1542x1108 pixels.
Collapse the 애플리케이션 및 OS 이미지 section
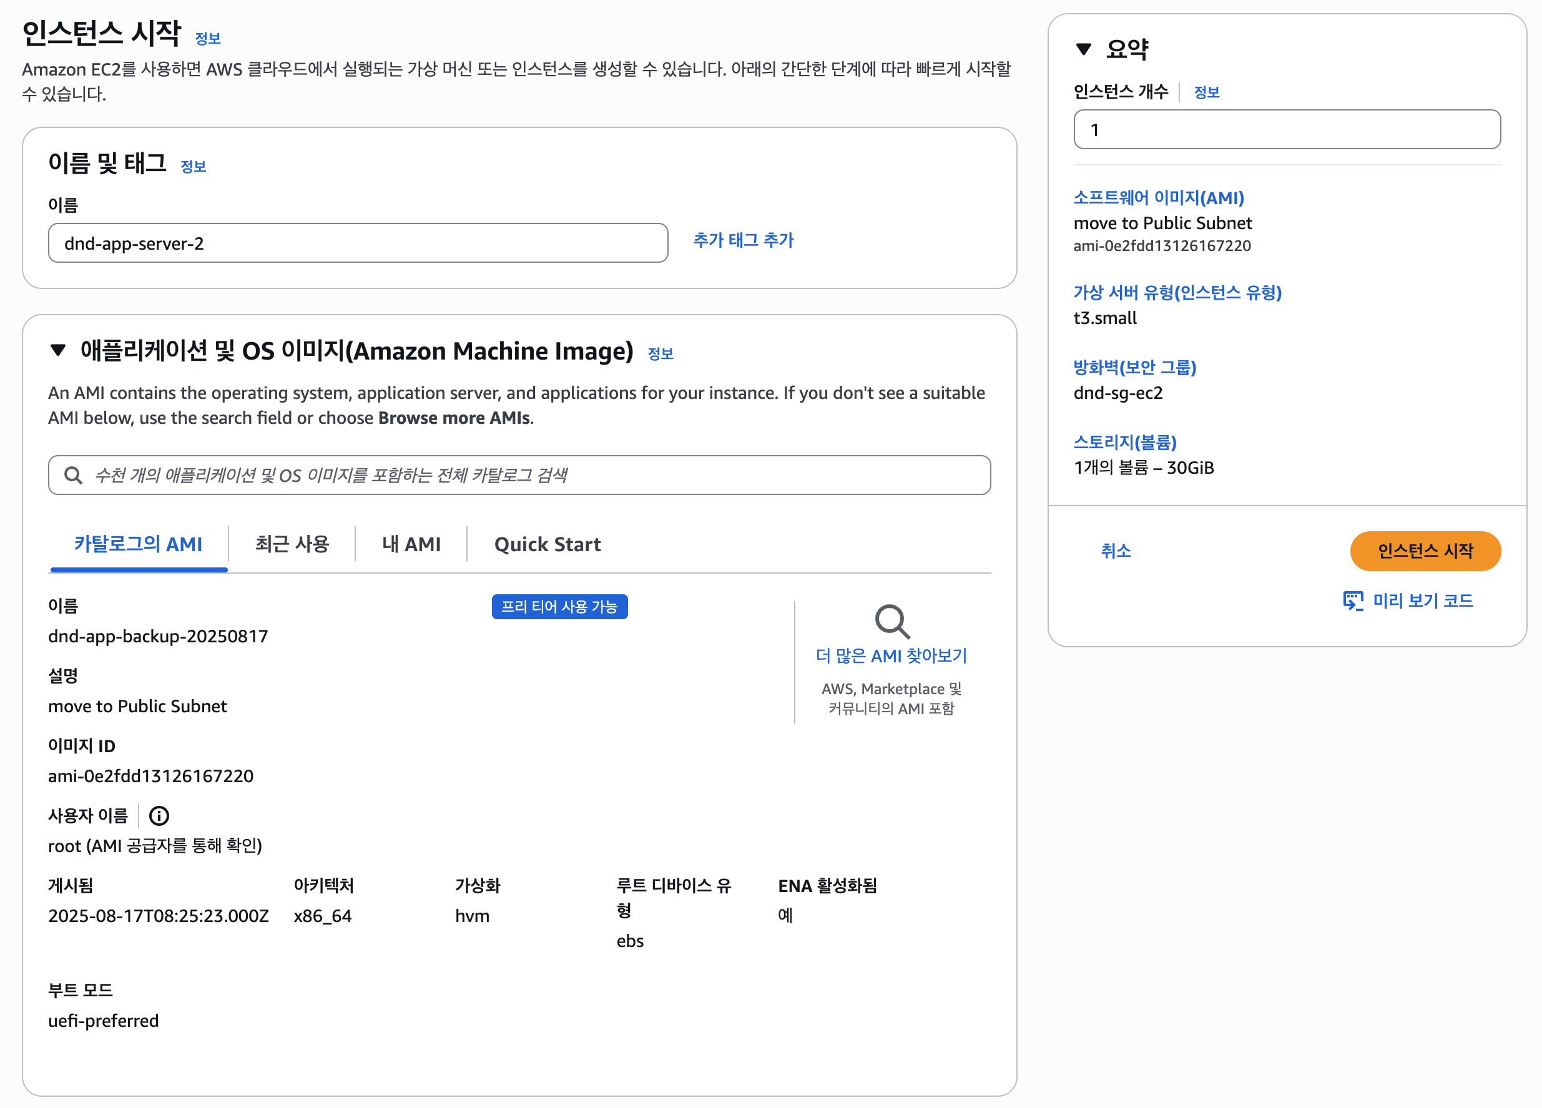[59, 351]
